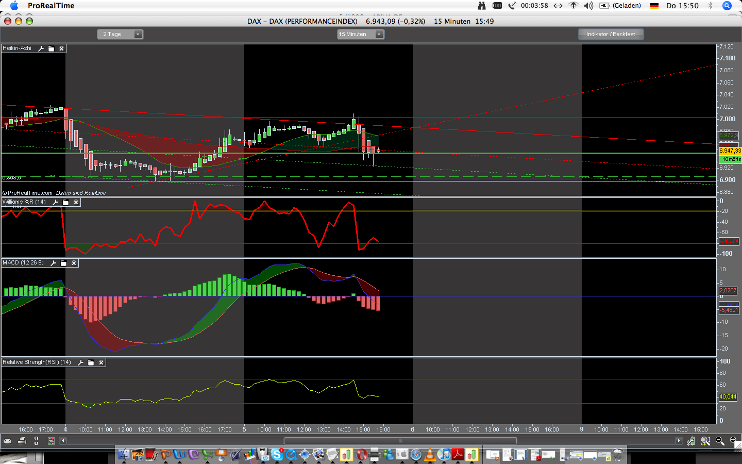The height and width of the screenshot is (464, 742).
Task: Click Heikin-Ashi panel folder icon
Action: (x=51, y=48)
